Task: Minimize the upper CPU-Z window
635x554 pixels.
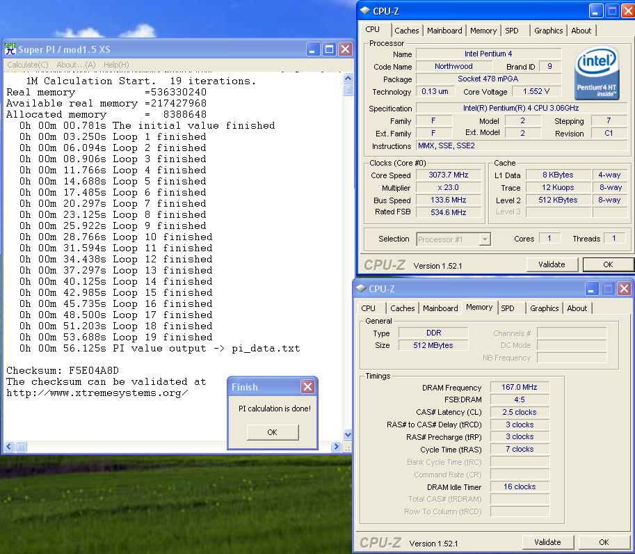Action: 595,11
